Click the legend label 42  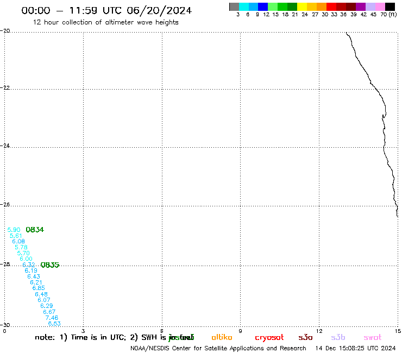(x=363, y=14)
